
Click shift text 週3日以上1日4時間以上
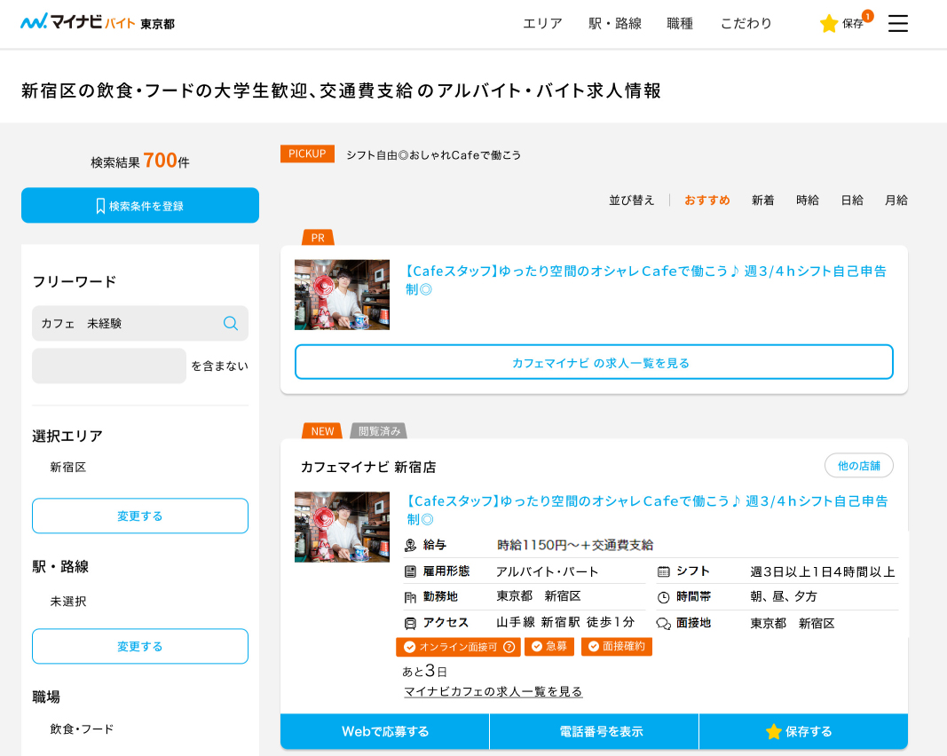coord(823,571)
